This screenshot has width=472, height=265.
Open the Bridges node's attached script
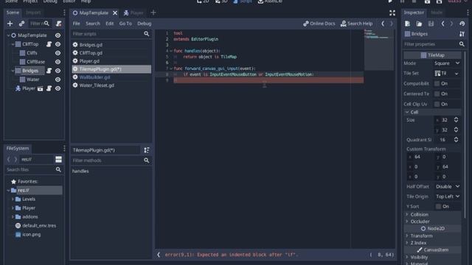click(49, 71)
